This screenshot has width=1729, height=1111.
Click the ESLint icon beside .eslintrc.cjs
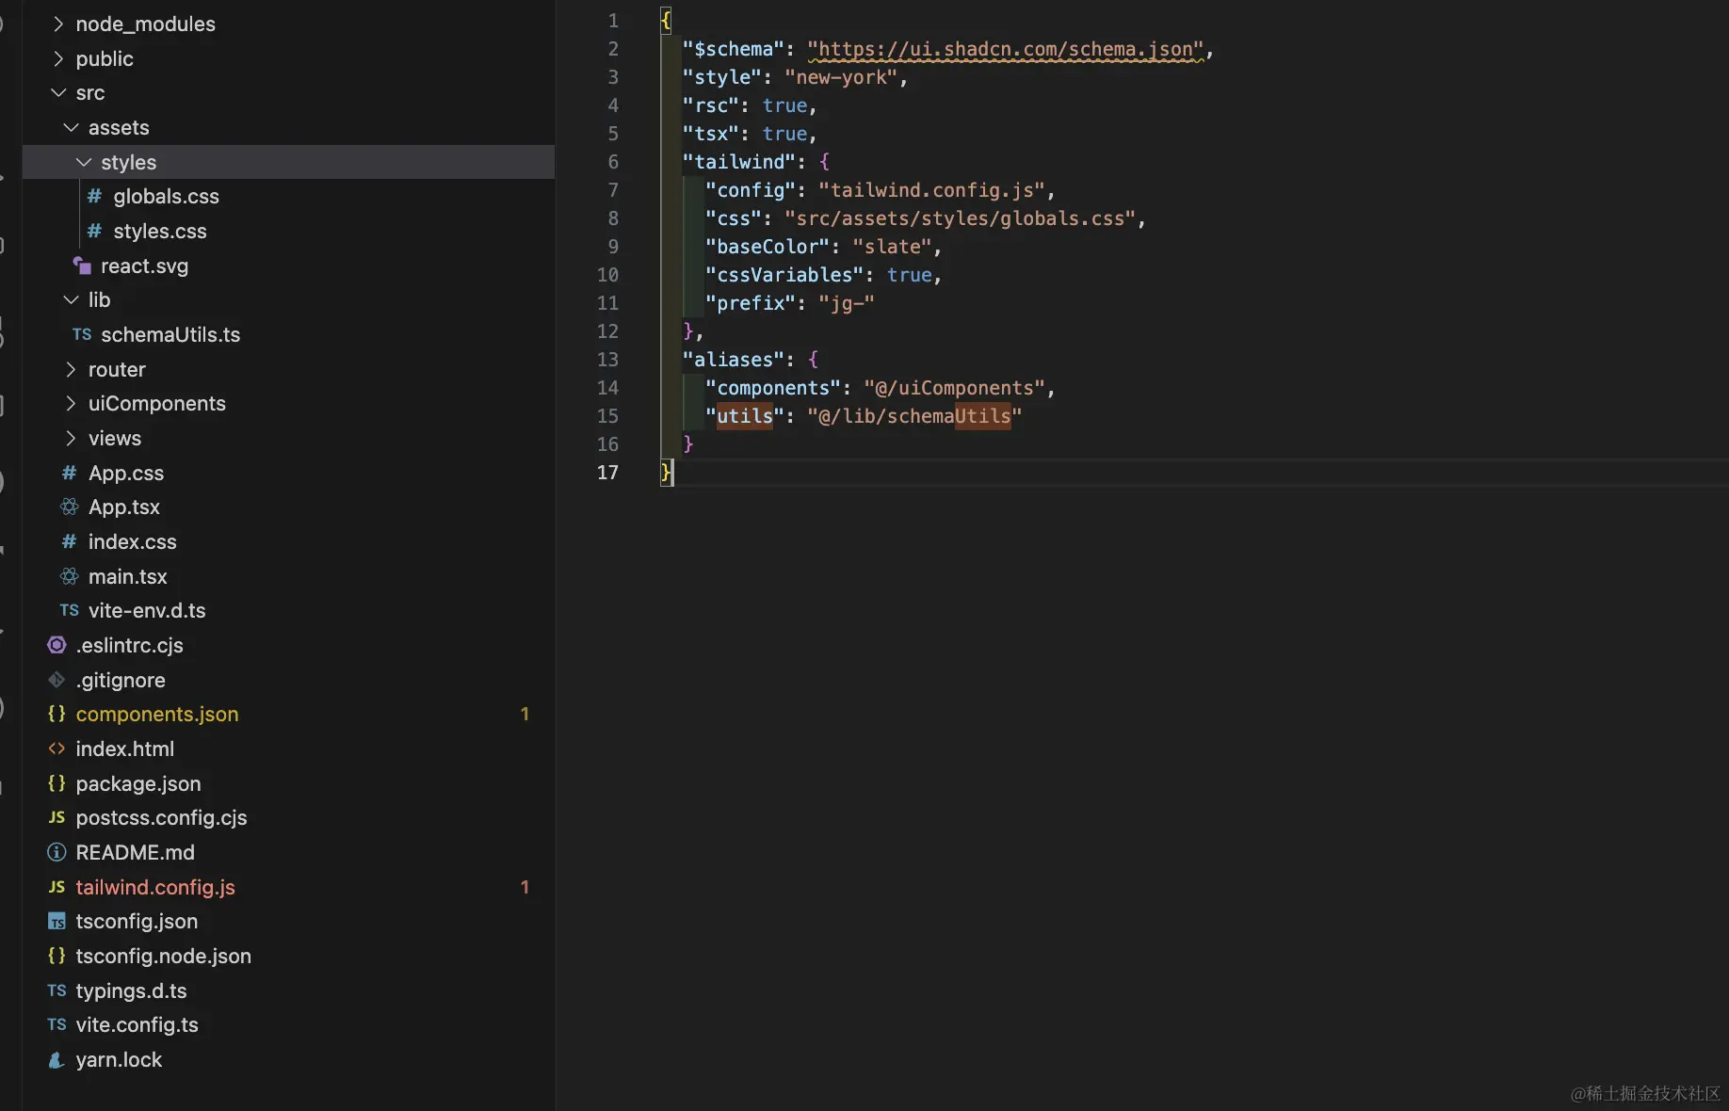(57, 645)
